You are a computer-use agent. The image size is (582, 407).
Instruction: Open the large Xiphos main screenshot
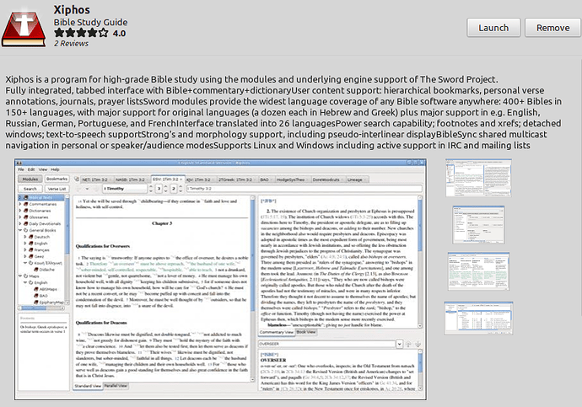pyautogui.click(x=220, y=280)
